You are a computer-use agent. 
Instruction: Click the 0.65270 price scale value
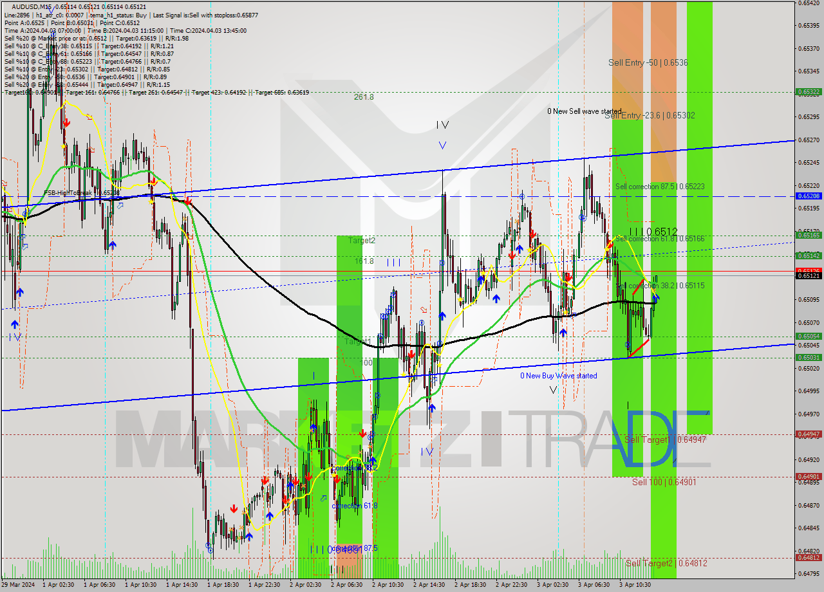coord(809,140)
